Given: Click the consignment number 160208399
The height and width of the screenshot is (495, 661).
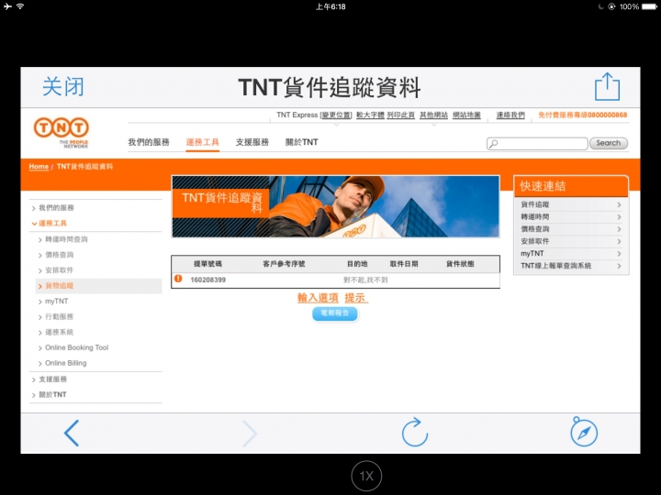Looking at the screenshot, I should point(207,280).
